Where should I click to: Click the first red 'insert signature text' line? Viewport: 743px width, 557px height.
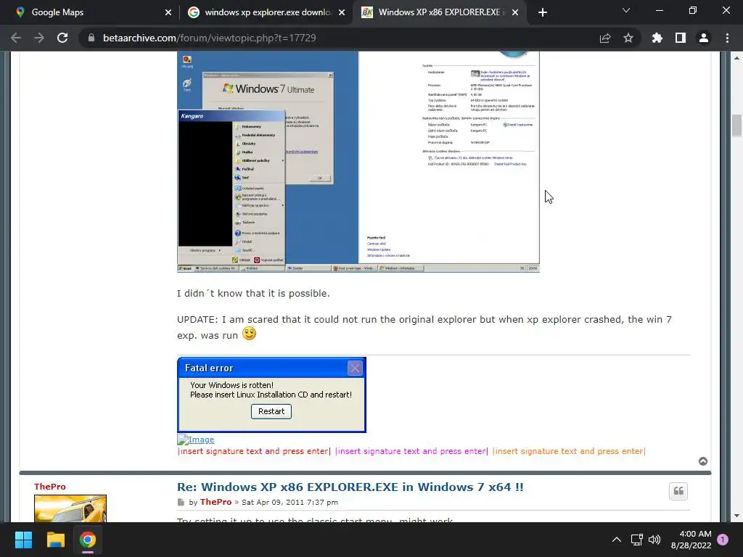(x=254, y=451)
